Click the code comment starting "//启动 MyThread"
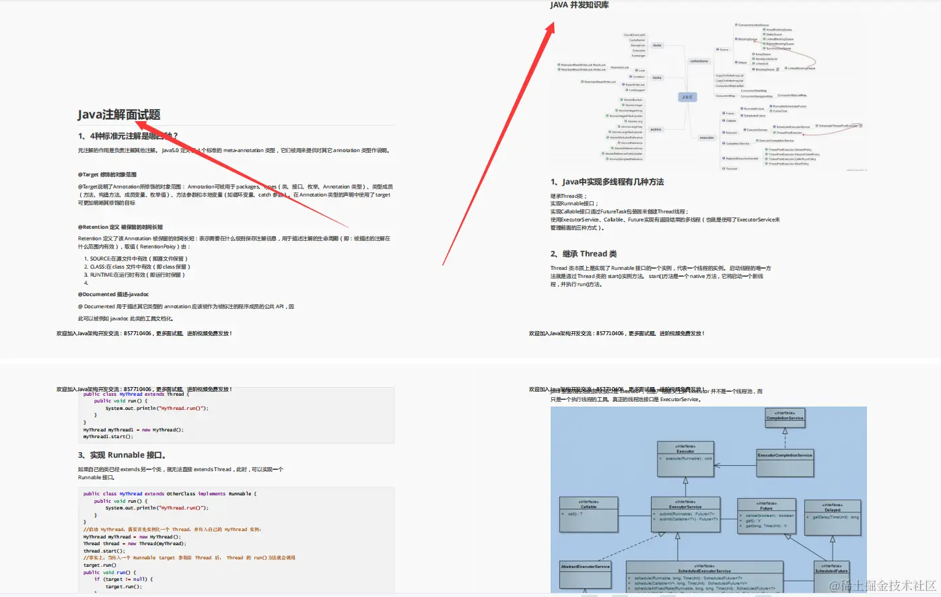This screenshot has height=597, width=941. [x=172, y=529]
